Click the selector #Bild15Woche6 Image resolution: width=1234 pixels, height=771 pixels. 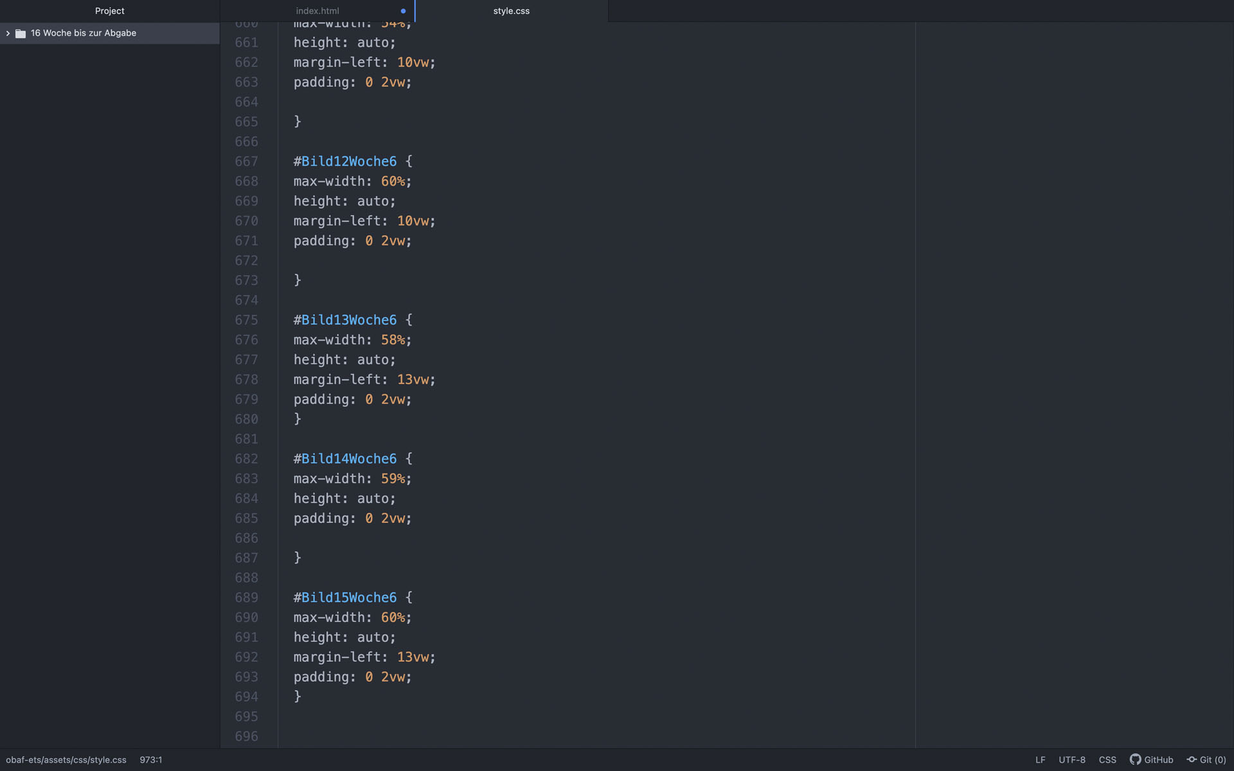pyautogui.click(x=345, y=598)
